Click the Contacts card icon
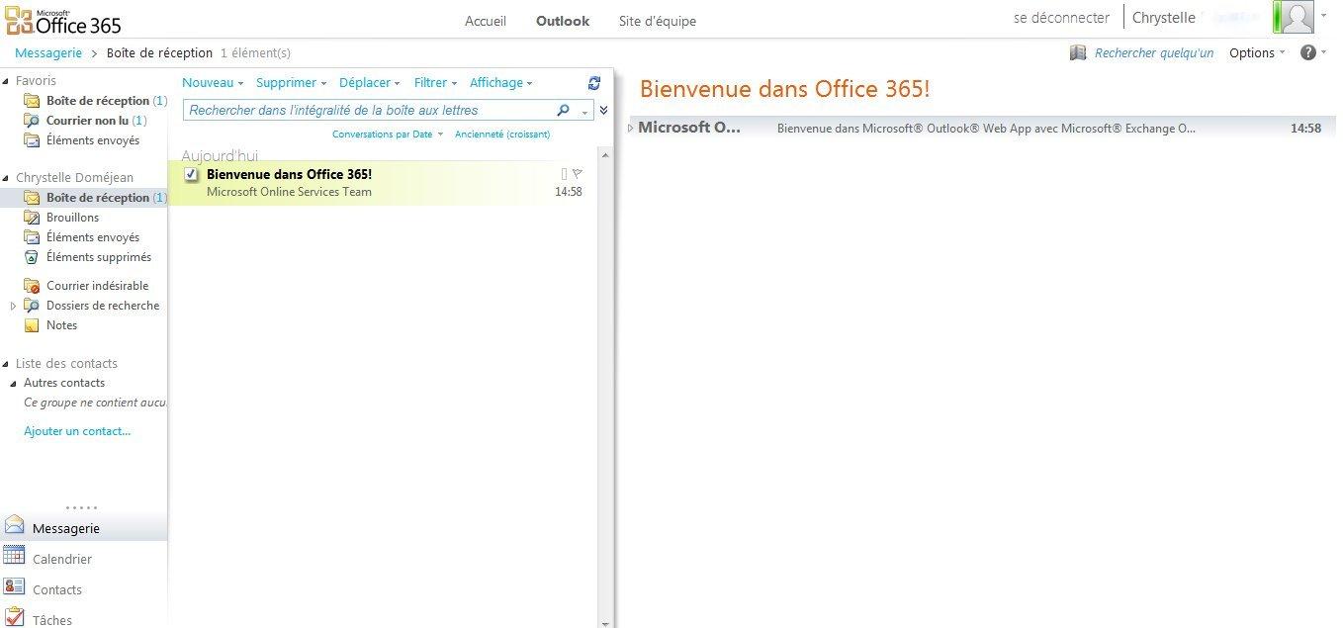Image resolution: width=1343 pixels, height=628 pixels. pos(14,586)
